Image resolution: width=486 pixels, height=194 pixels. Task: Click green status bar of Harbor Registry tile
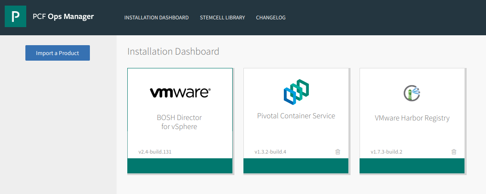tap(412, 166)
